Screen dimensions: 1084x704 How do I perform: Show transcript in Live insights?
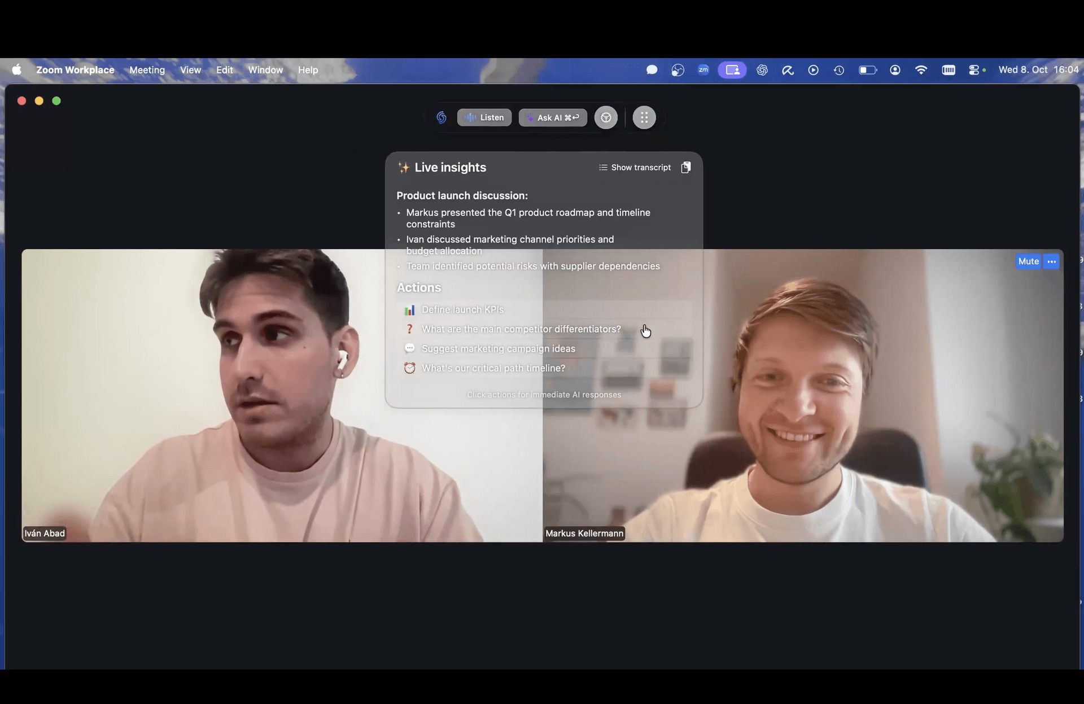point(635,168)
